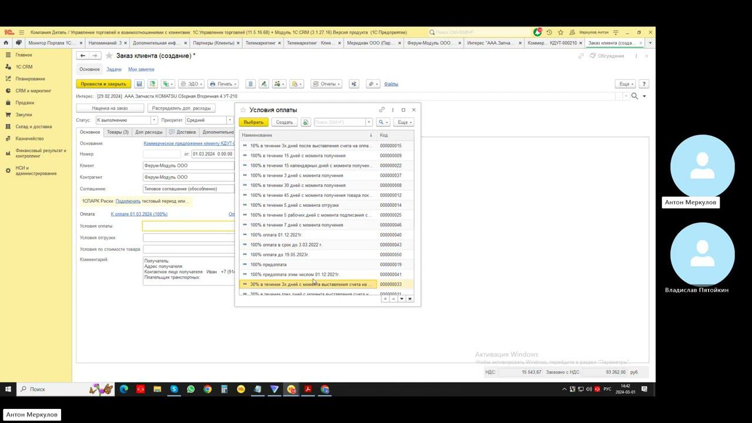Open the discussions icon in the tab strip

tap(19, 43)
